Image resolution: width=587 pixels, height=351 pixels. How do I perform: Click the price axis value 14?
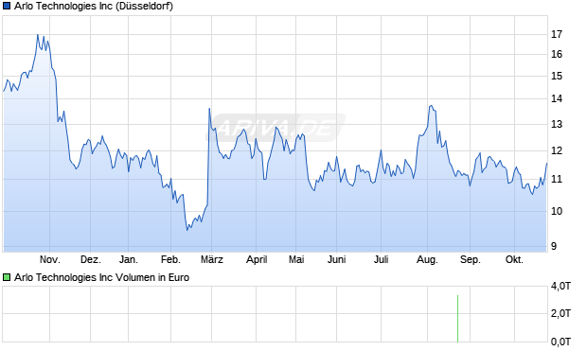pyautogui.click(x=557, y=98)
